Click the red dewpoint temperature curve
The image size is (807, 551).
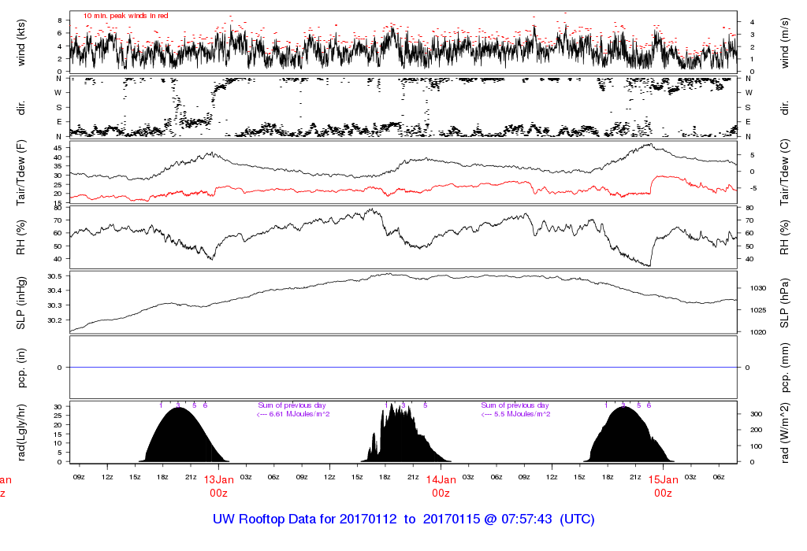coord(315,190)
